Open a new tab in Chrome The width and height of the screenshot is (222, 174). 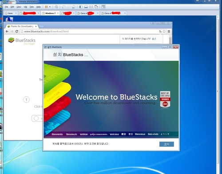[41, 27]
